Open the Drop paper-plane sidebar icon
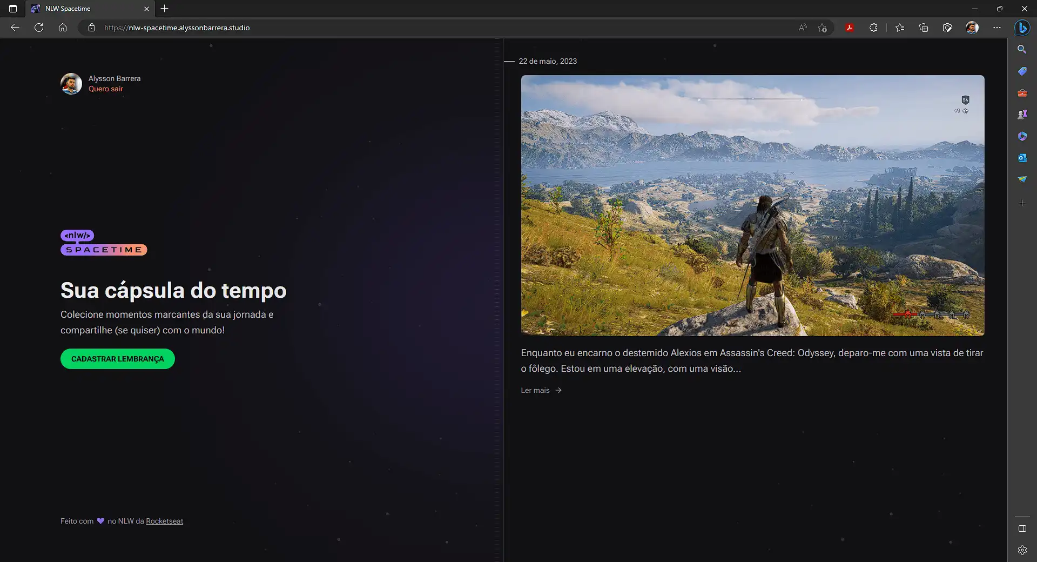 (1022, 179)
